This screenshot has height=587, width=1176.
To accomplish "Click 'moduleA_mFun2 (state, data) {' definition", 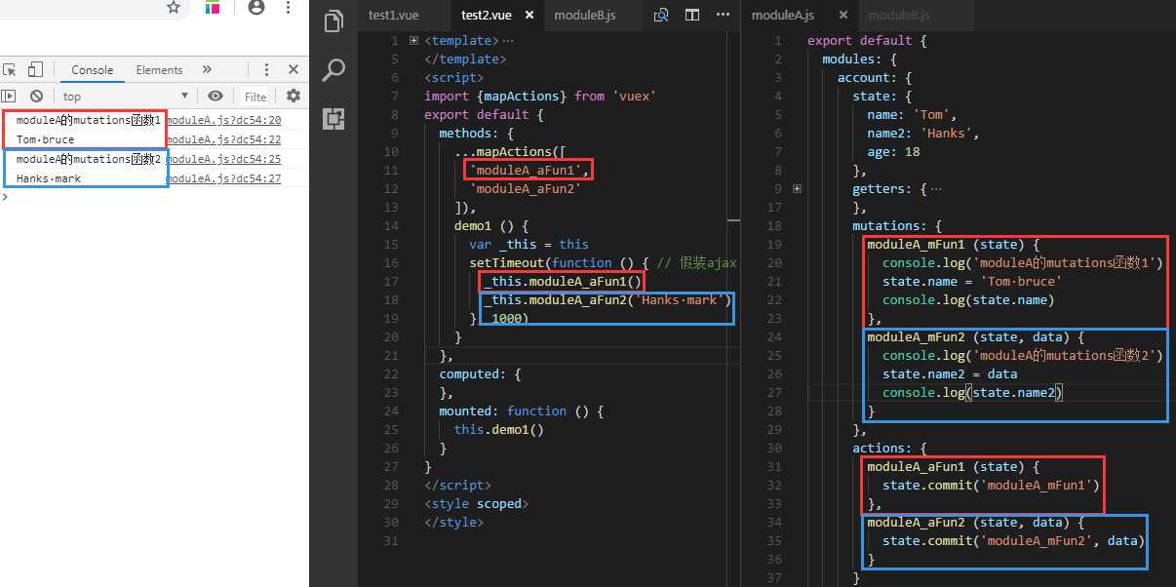I will pyautogui.click(x=975, y=336).
